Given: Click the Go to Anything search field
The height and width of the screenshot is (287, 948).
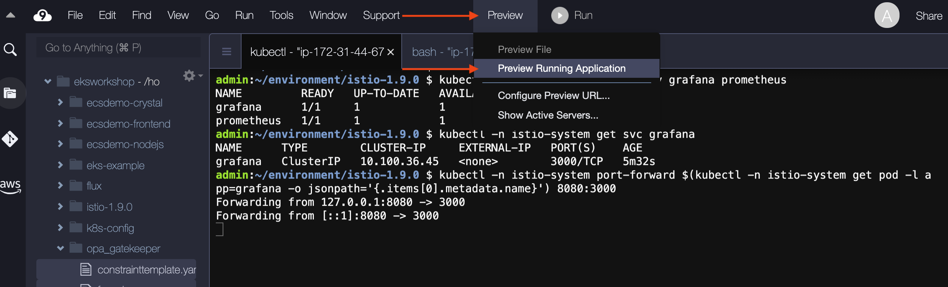Looking at the screenshot, I should (118, 48).
